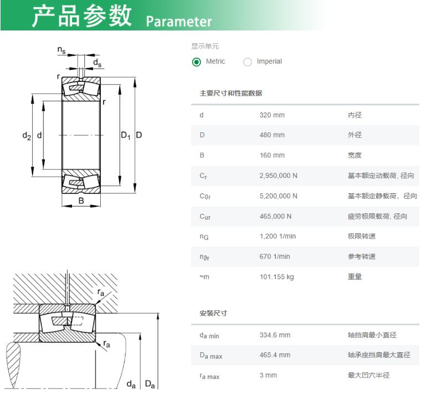Screen dimensions: 422x395
Task: Click the Cur parameter symbol
Action: coord(205,217)
